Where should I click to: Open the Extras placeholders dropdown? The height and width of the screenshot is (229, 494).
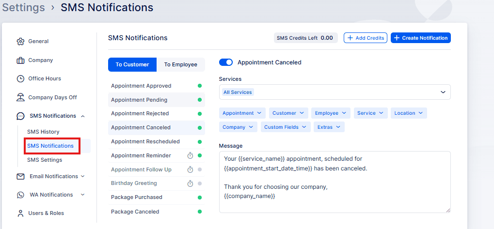click(x=329, y=127)
